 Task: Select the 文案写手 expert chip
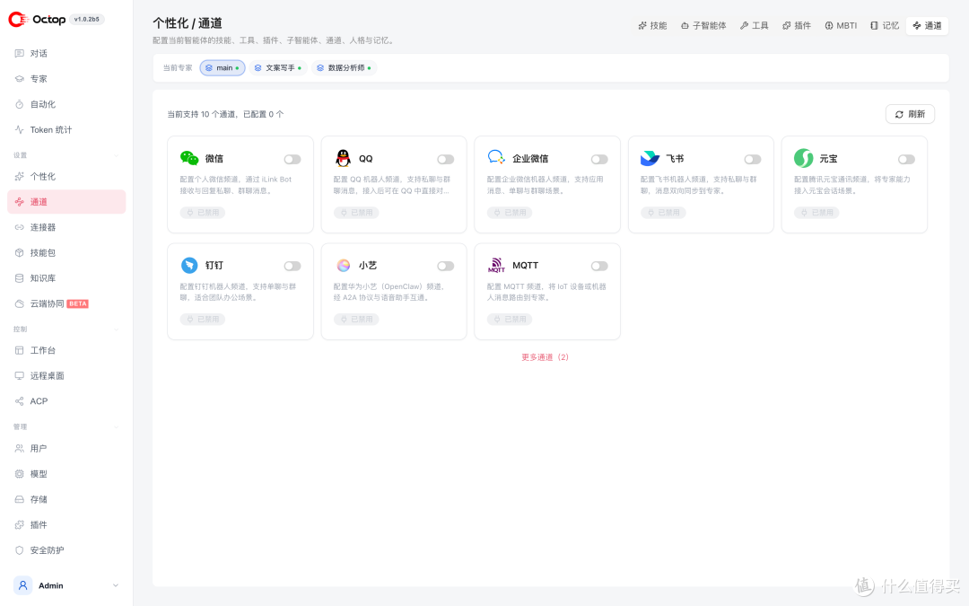point(278,68)
